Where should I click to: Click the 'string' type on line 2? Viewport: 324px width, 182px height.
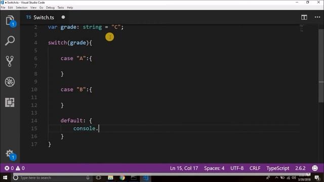coord(92,27)
